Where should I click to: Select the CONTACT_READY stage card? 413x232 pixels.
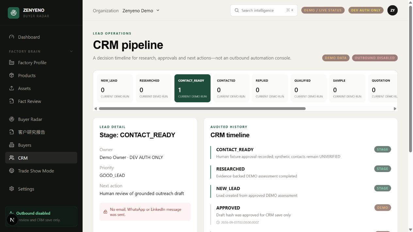192,88
